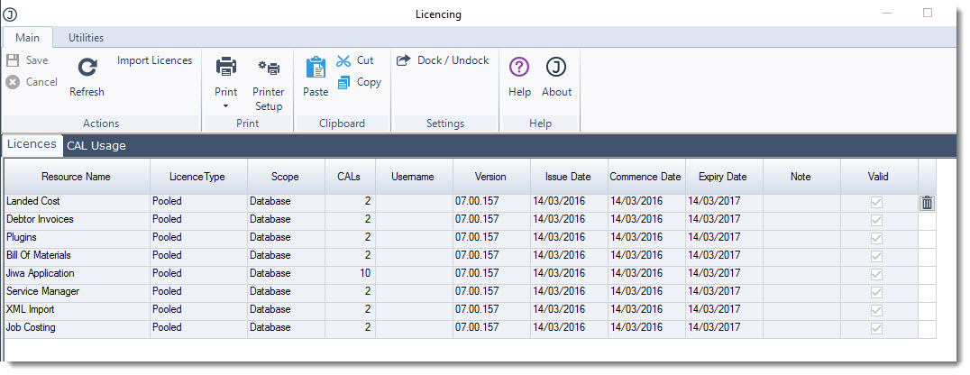
Task: Click the Print icon
Action: coord(225,67)
